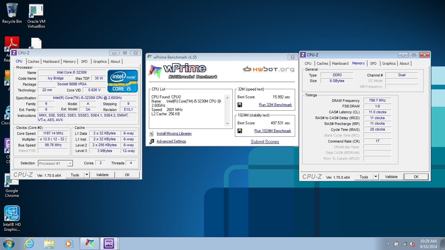Click the DRAM Frequency value field

coord(377,101)
